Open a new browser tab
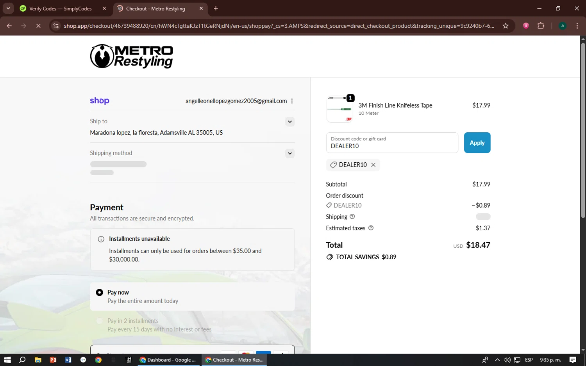Viewport: 586px width, 366px height. coord(216,9)
